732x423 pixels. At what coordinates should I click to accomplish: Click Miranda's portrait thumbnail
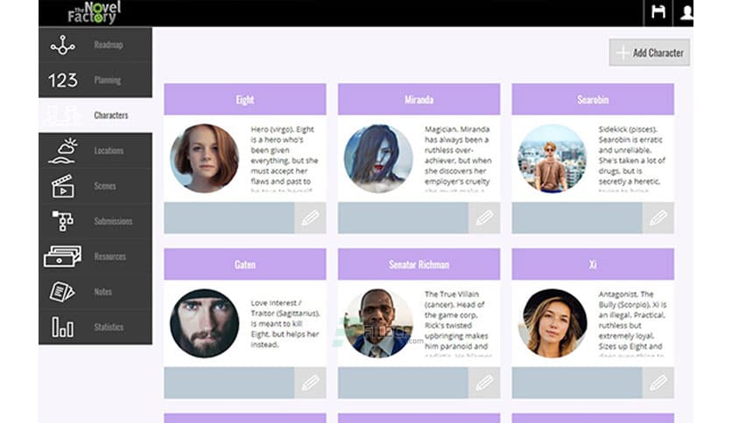378,158
